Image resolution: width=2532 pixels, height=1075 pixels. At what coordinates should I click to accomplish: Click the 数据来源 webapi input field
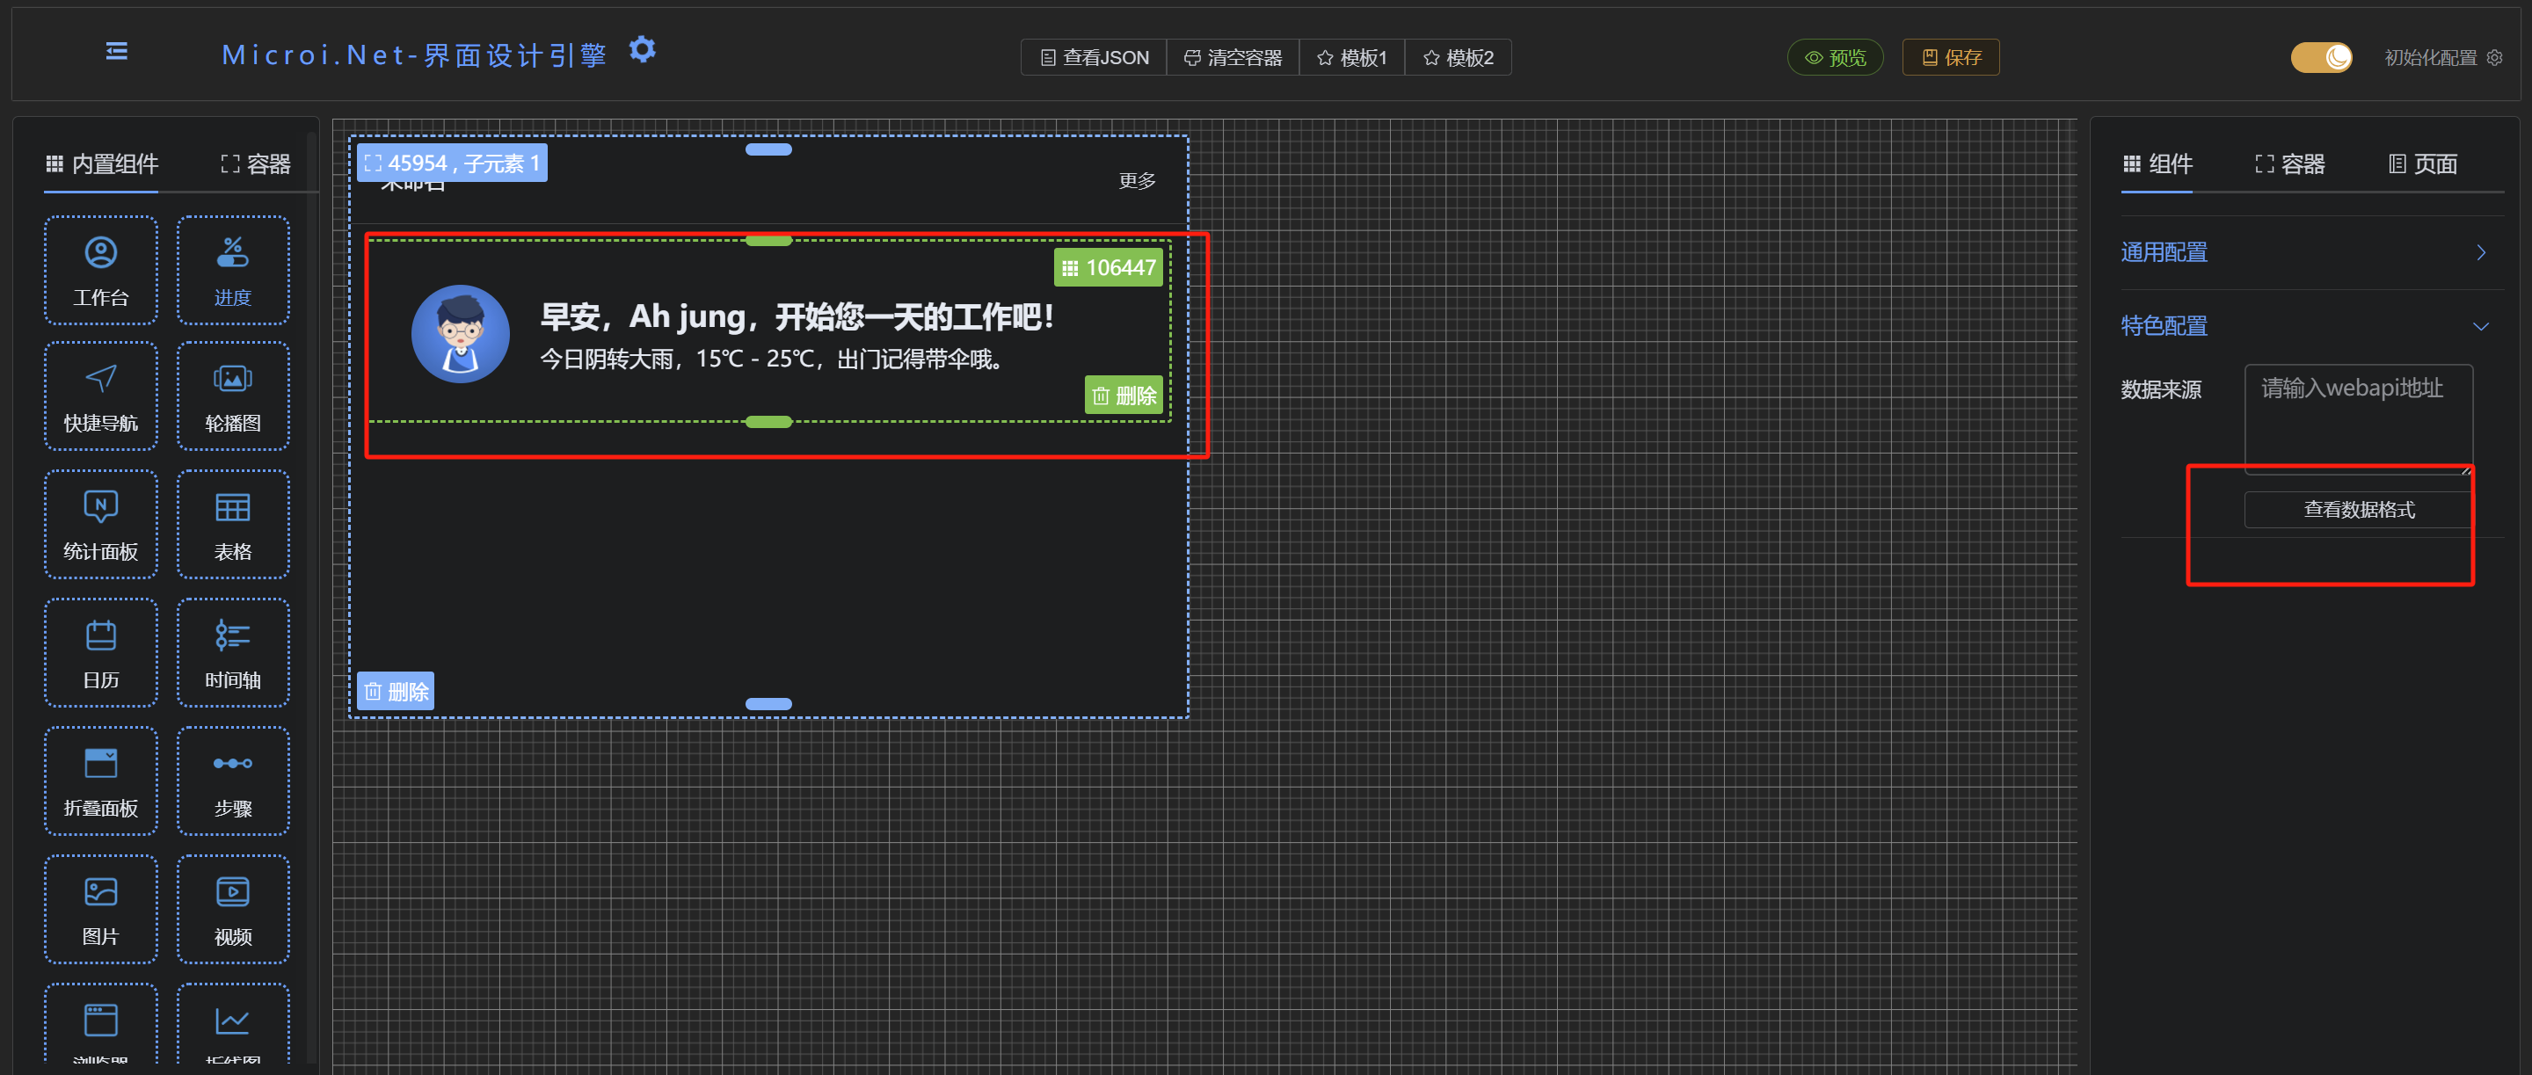click(2358, 418)
